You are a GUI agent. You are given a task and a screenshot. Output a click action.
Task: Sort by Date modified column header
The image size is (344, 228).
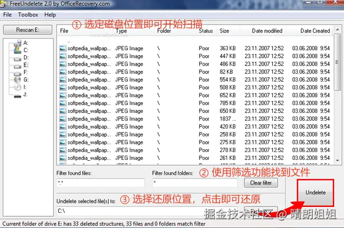click(263, 31)
